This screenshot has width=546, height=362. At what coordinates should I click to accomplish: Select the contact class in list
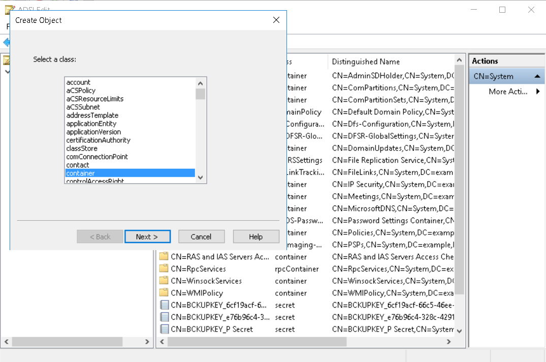(x=78, y=165)
